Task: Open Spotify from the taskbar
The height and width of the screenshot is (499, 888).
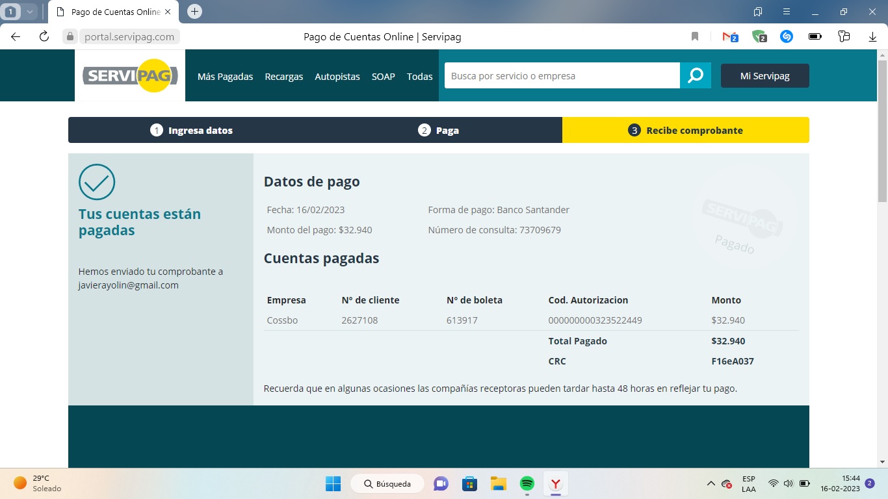Action: [527, 483]
